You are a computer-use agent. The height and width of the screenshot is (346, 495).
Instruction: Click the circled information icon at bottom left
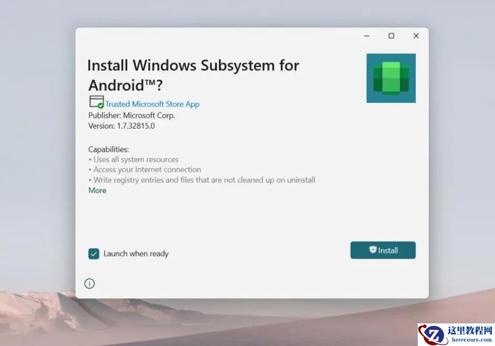[89, 283]
